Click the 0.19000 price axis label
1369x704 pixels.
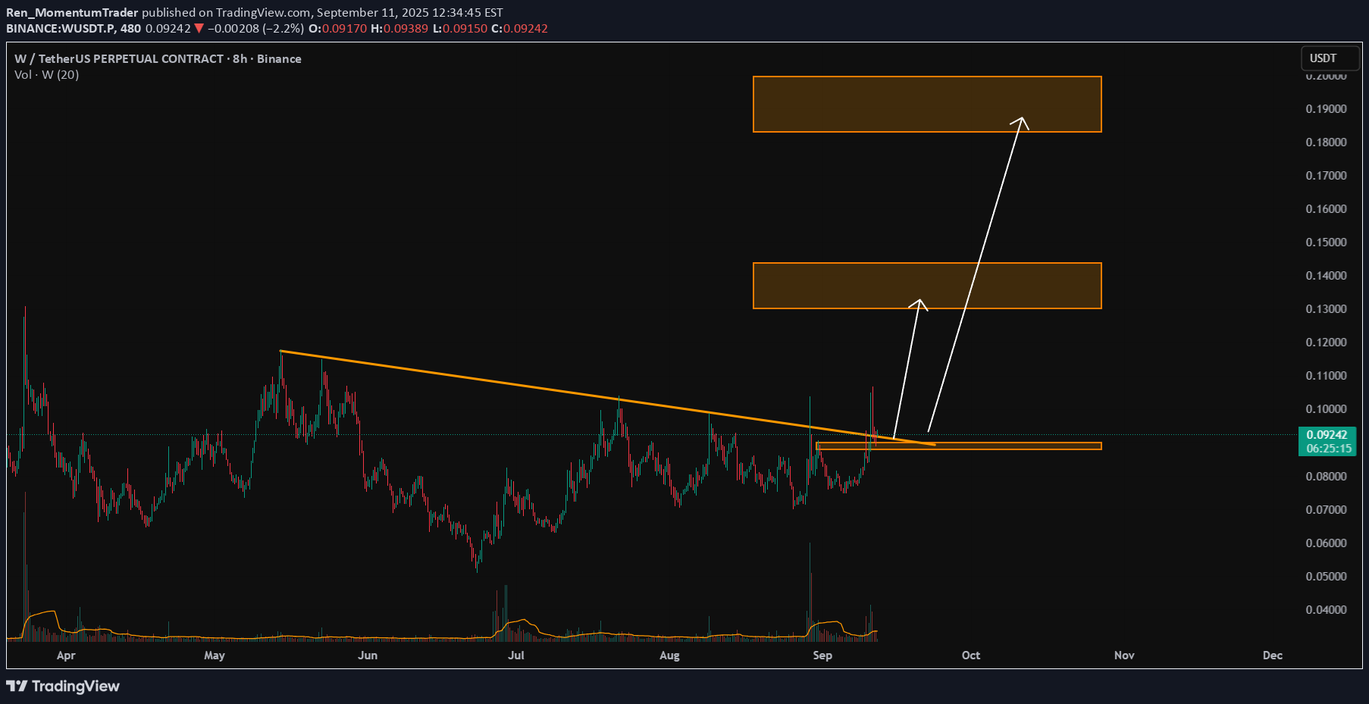(1327, 109)
